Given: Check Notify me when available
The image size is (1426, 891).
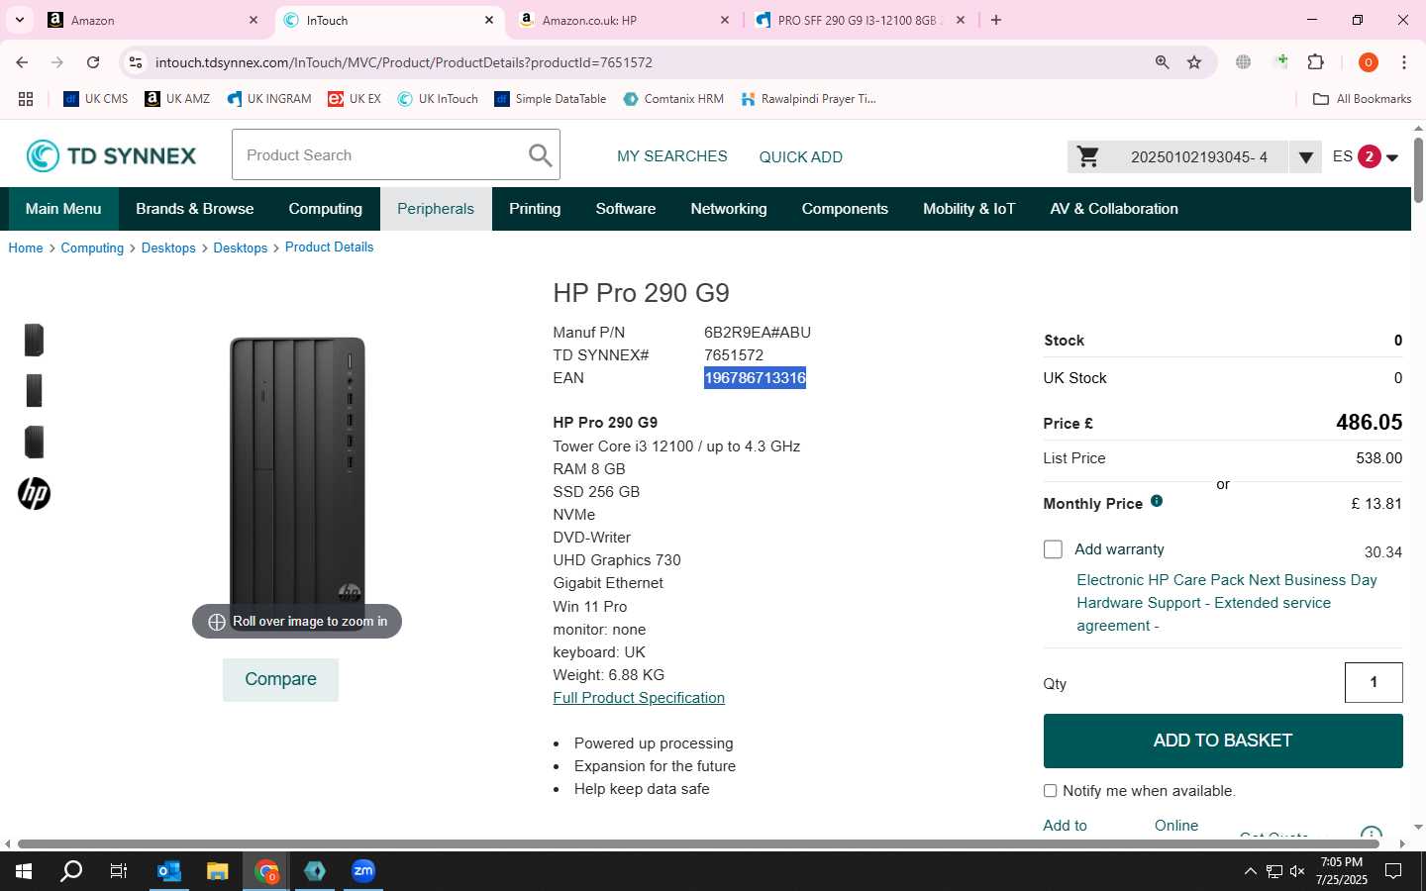Looking at the screenshot, I should click(1050, 791).
